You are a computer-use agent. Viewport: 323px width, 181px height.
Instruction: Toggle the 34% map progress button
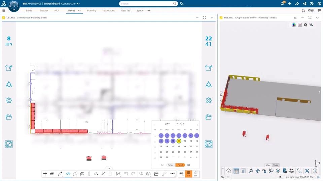pos(196,174)
